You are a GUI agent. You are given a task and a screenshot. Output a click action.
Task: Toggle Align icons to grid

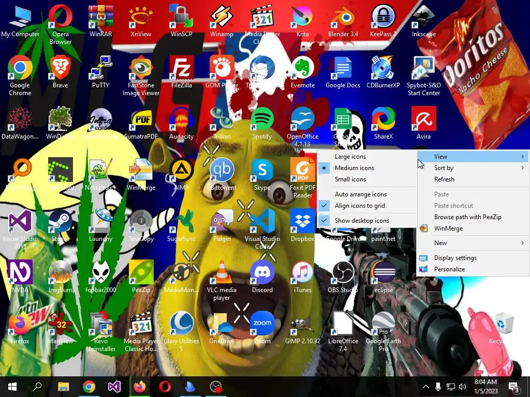(367, 206)
